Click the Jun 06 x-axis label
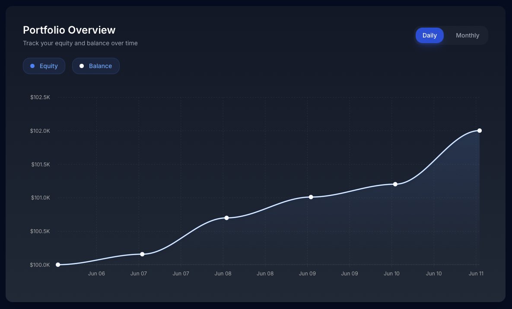Image resolution: width=512 pixels, height=309 pixels. [x=96, y=274]
